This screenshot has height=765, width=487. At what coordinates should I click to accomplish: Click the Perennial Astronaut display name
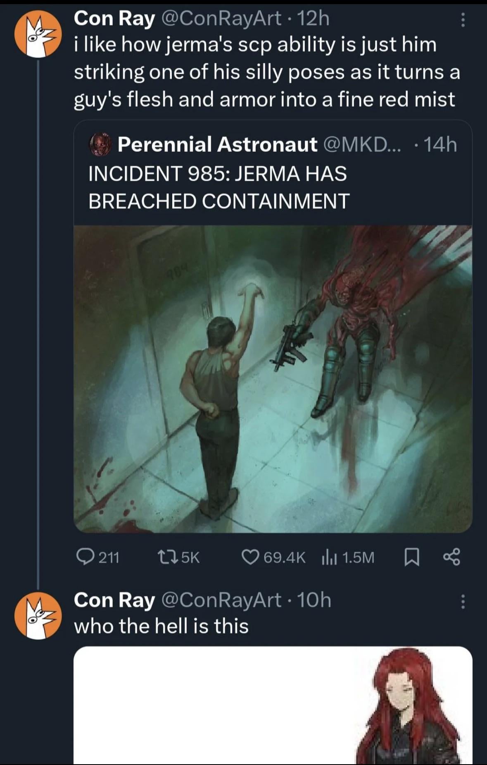(217, 144)
